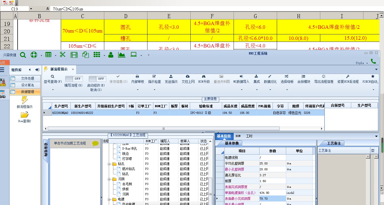The width and height of the screenshot is (384, 205).
Task: Click the green user person icon
Action: [111, 55]
